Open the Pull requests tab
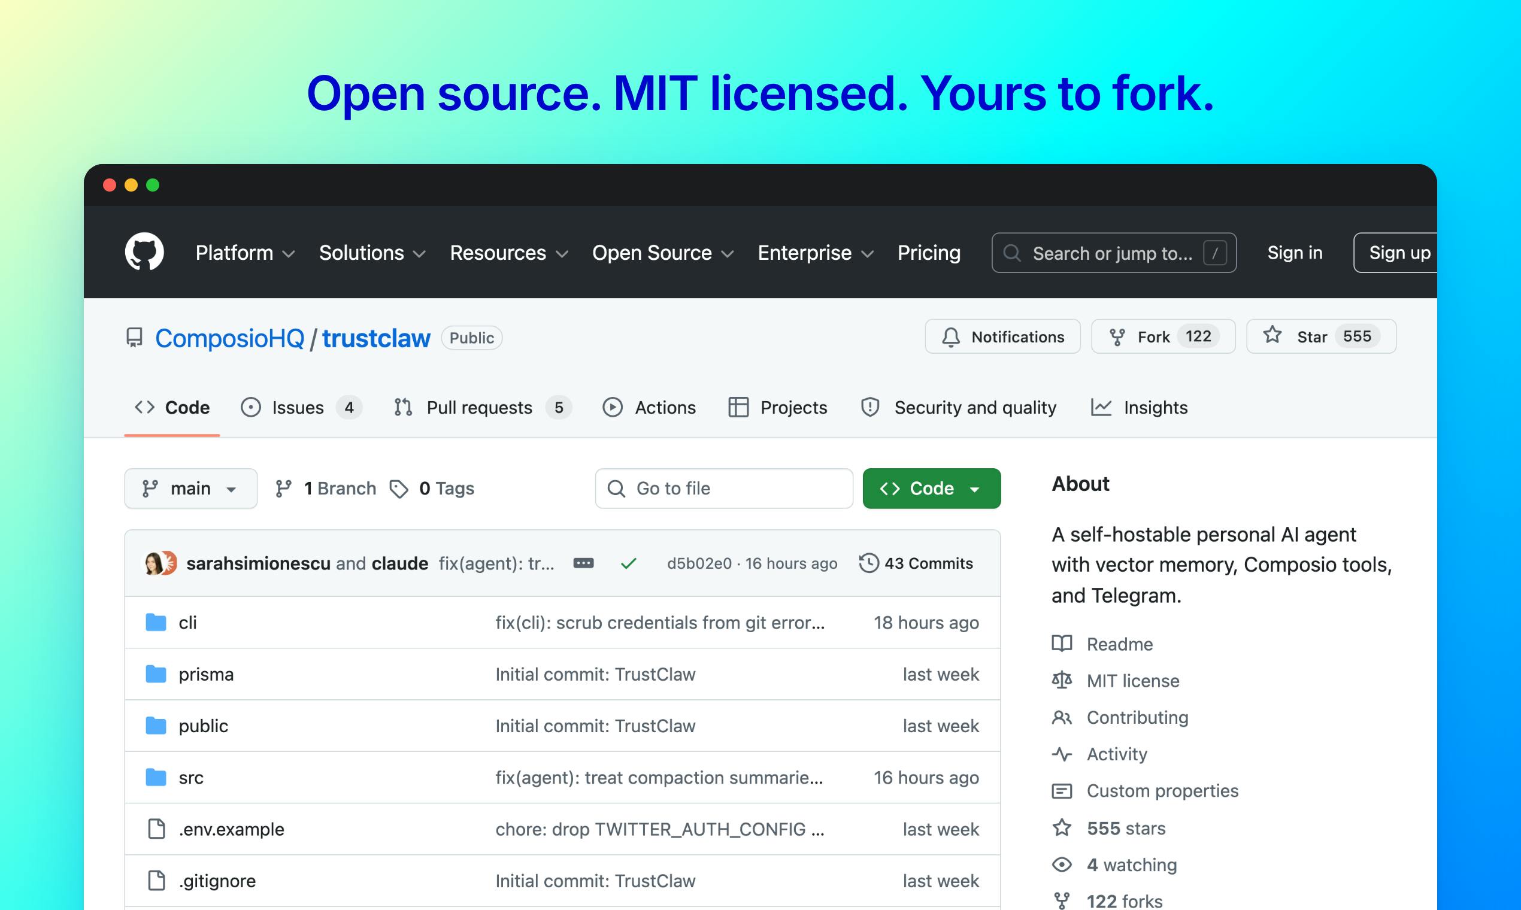 click(x=483, y=408)
